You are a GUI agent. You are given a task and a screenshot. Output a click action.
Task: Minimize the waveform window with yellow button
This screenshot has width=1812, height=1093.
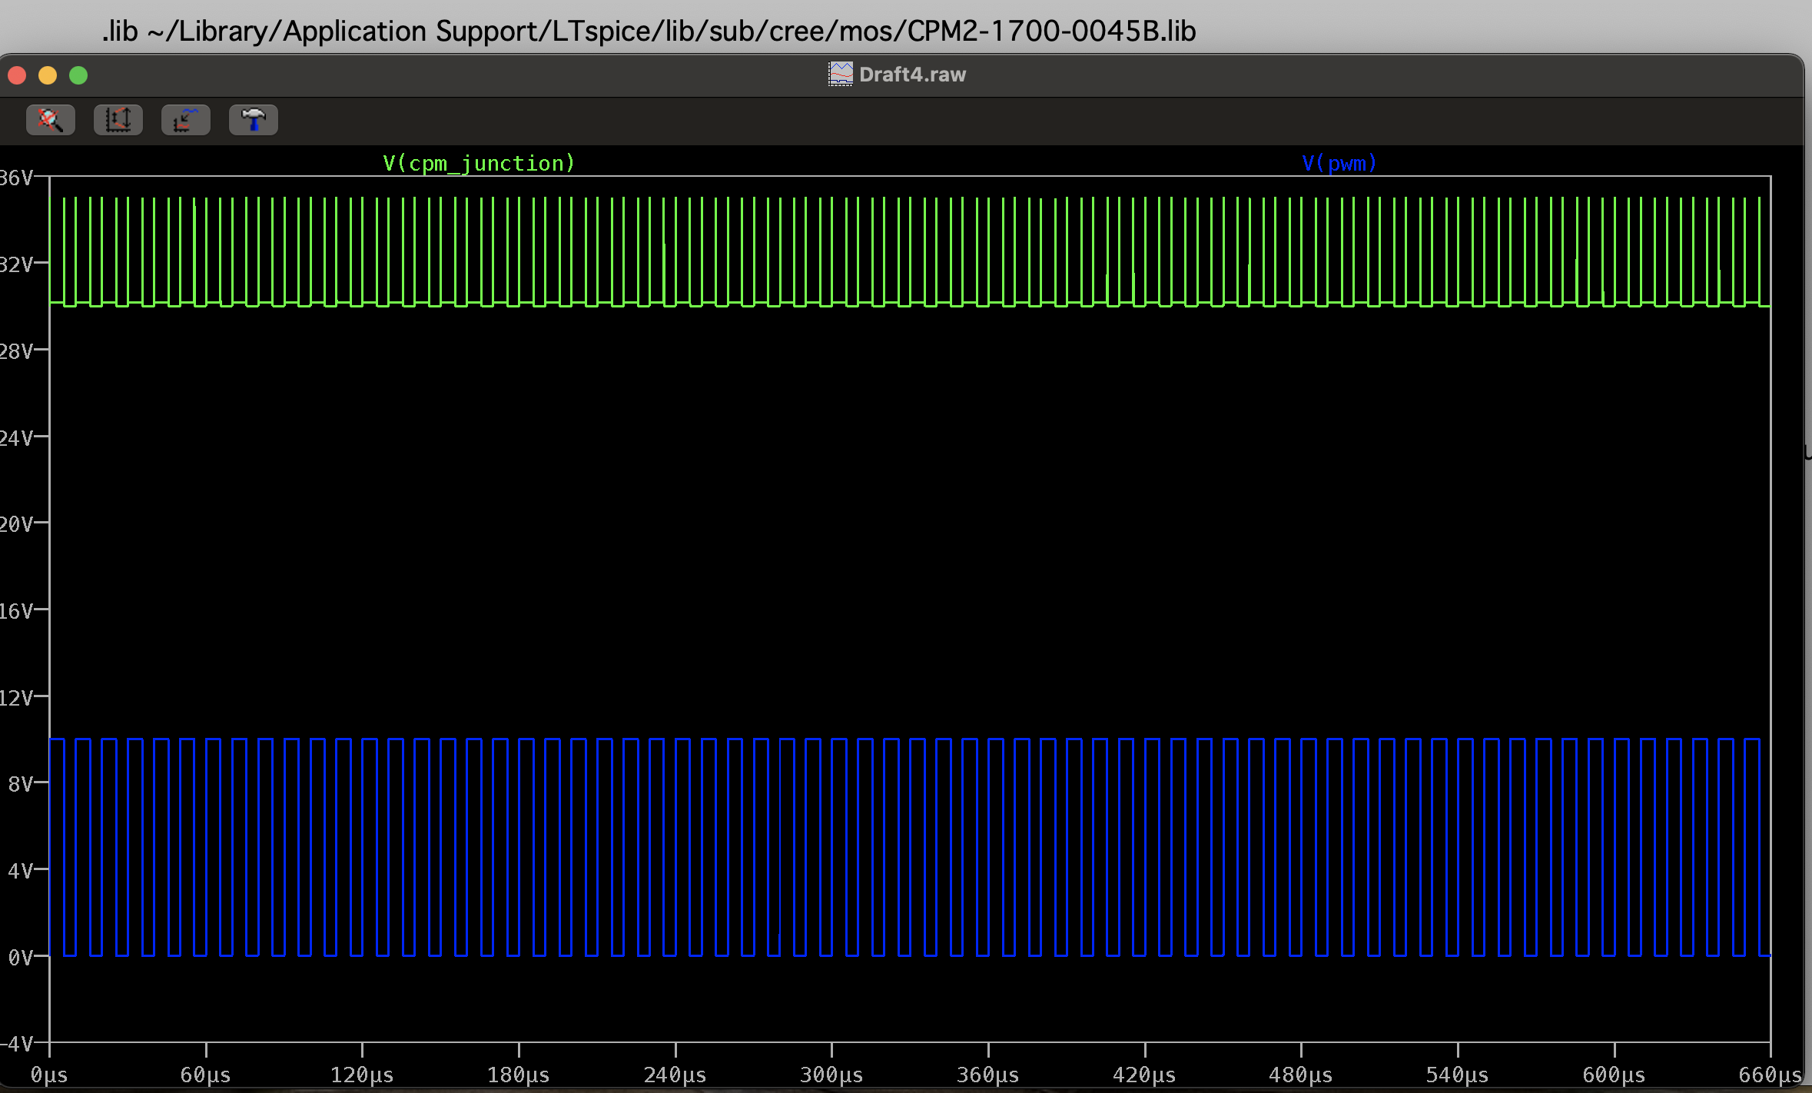(x=48, y=75)
